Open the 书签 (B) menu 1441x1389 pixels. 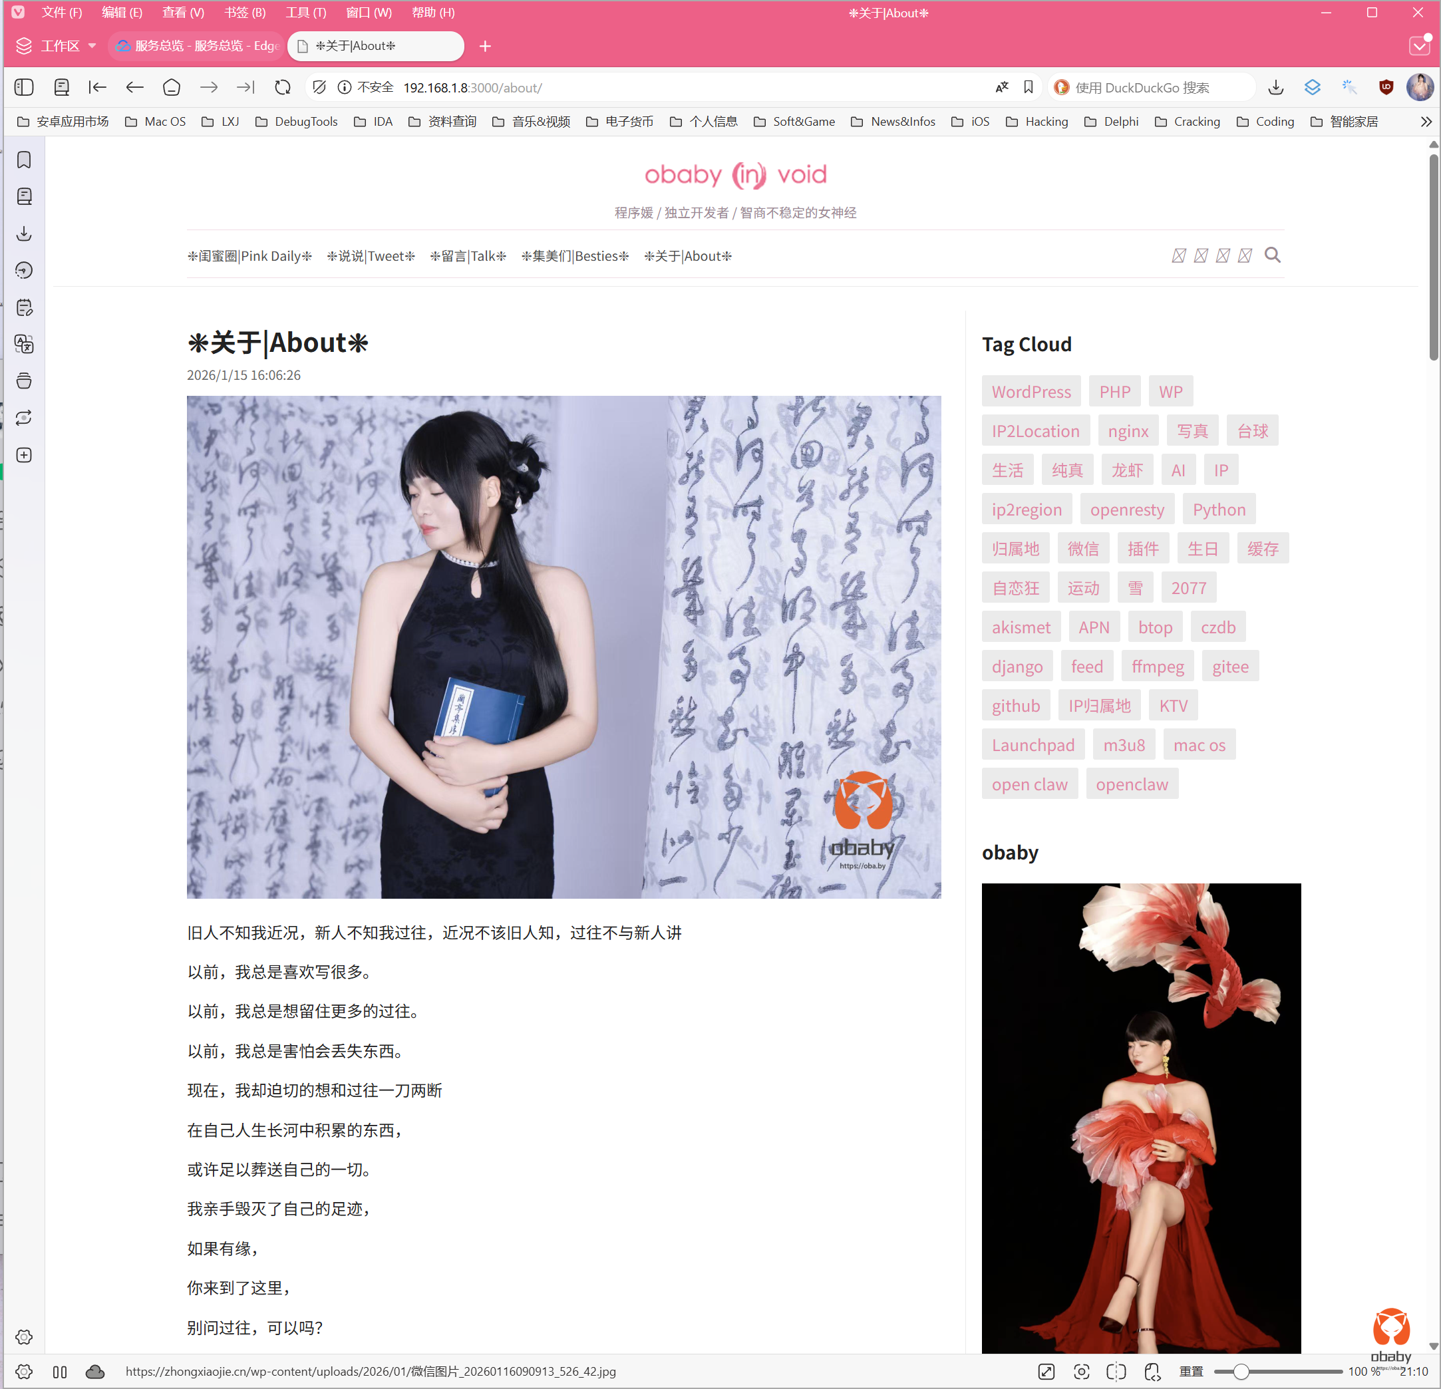click(245, 13)
